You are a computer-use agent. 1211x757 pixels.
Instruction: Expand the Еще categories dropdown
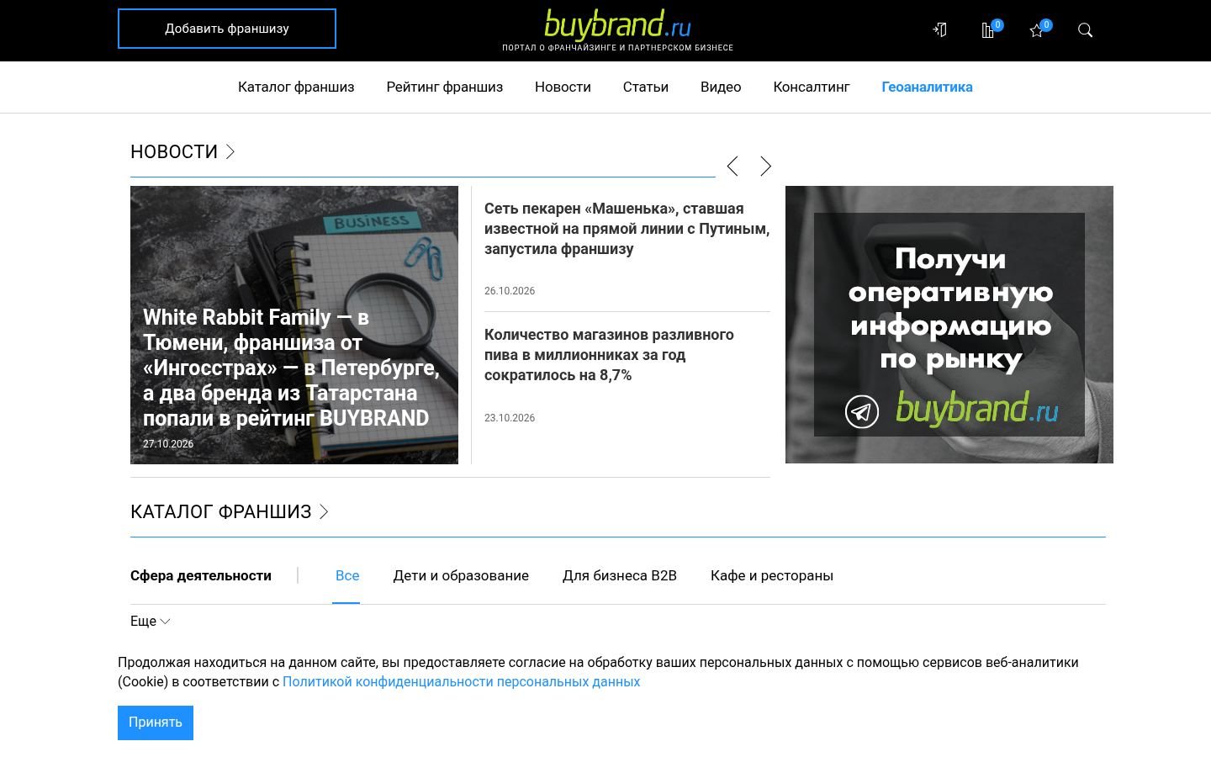pos(151,622)
